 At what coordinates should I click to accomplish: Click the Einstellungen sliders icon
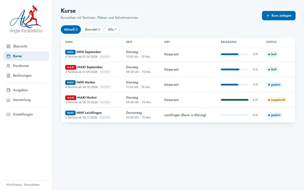tap(8, 114)
